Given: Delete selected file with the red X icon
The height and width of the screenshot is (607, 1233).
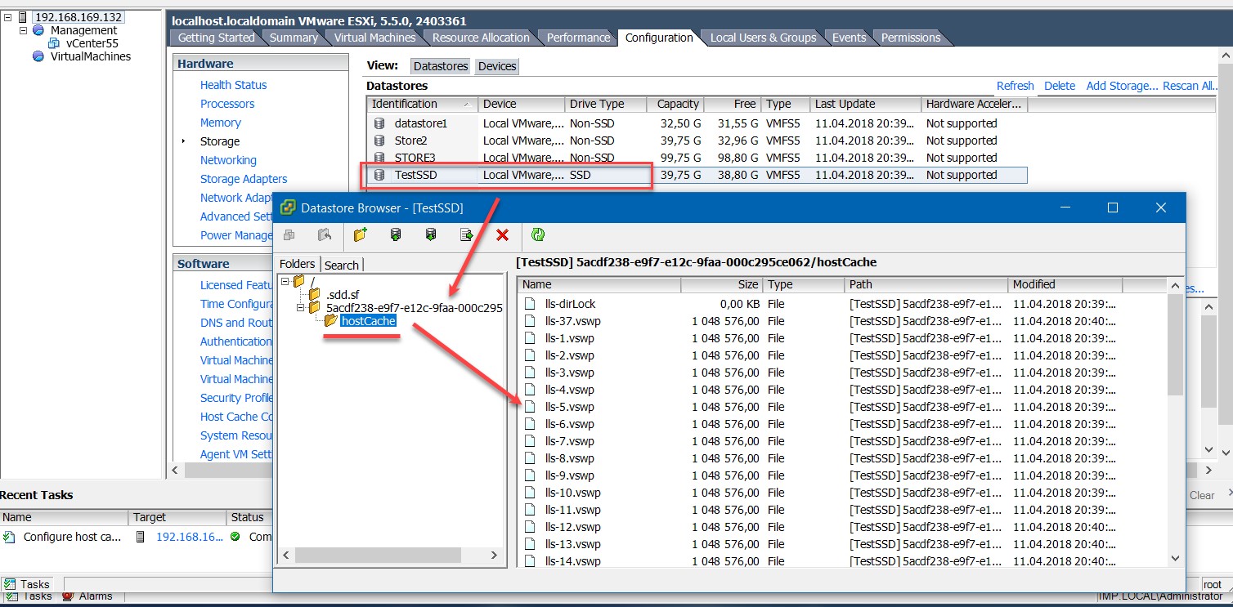Looking at the screenshot, I should tap(502, 234).
